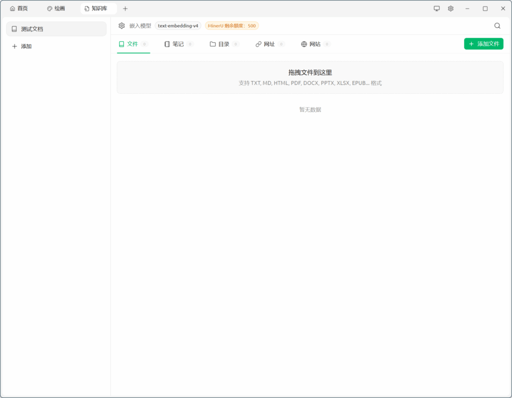Screen dimensions: 512x398
Task: Open knowledge base settings gear icon
Action: pos(121,26)
